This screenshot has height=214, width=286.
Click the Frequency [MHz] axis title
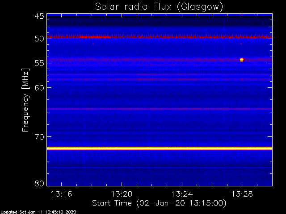(x=25, y=100)
